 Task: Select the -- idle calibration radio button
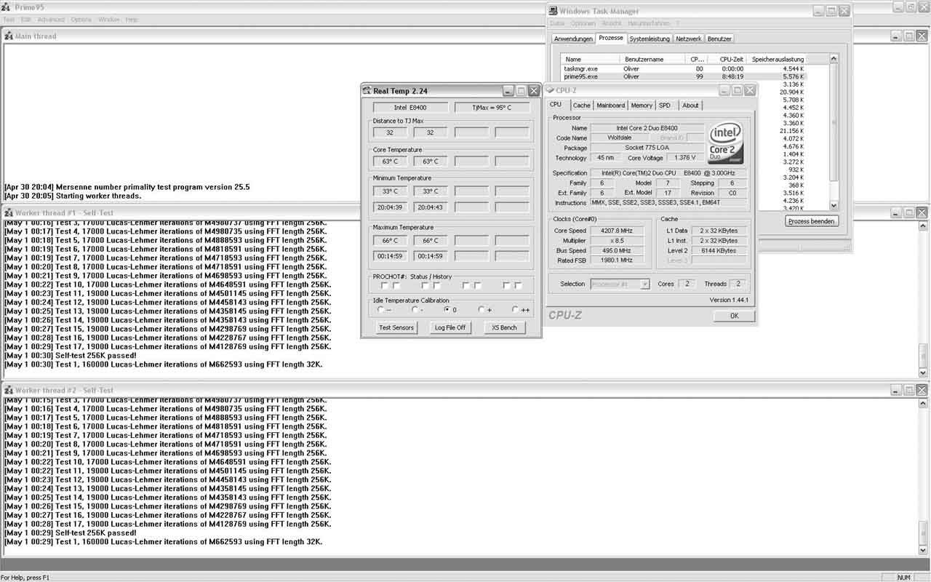(x=380, y=310)
